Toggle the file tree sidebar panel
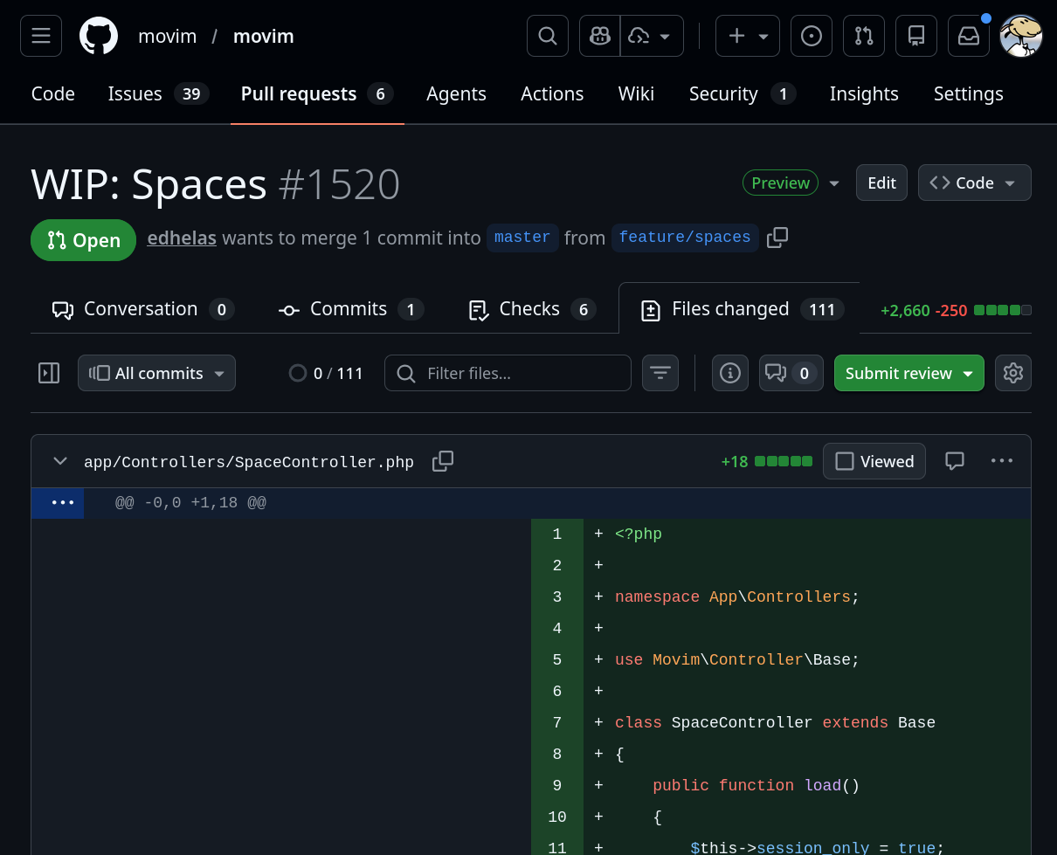Screen dimensions: 1057x855 coord(49,373)
